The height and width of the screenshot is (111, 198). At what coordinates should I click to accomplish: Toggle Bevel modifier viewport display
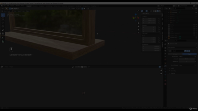point(187,51)
